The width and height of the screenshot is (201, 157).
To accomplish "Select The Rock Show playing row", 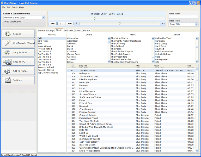I will 131,70.
